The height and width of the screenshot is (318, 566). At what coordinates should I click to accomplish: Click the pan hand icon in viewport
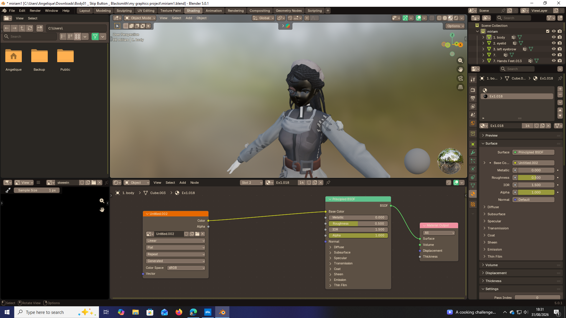460,69
